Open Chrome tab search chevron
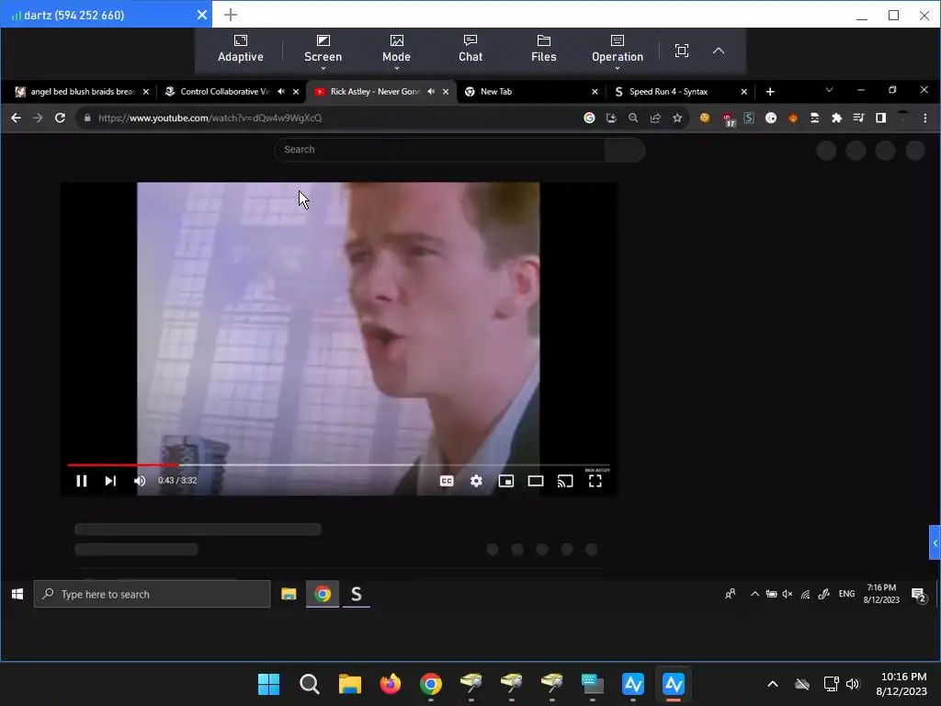This screenshot has width=941, height=706. coord(829,90)
